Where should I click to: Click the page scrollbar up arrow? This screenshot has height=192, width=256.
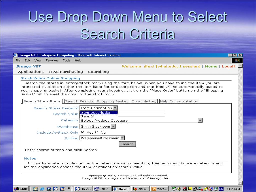tap(240, 66)
